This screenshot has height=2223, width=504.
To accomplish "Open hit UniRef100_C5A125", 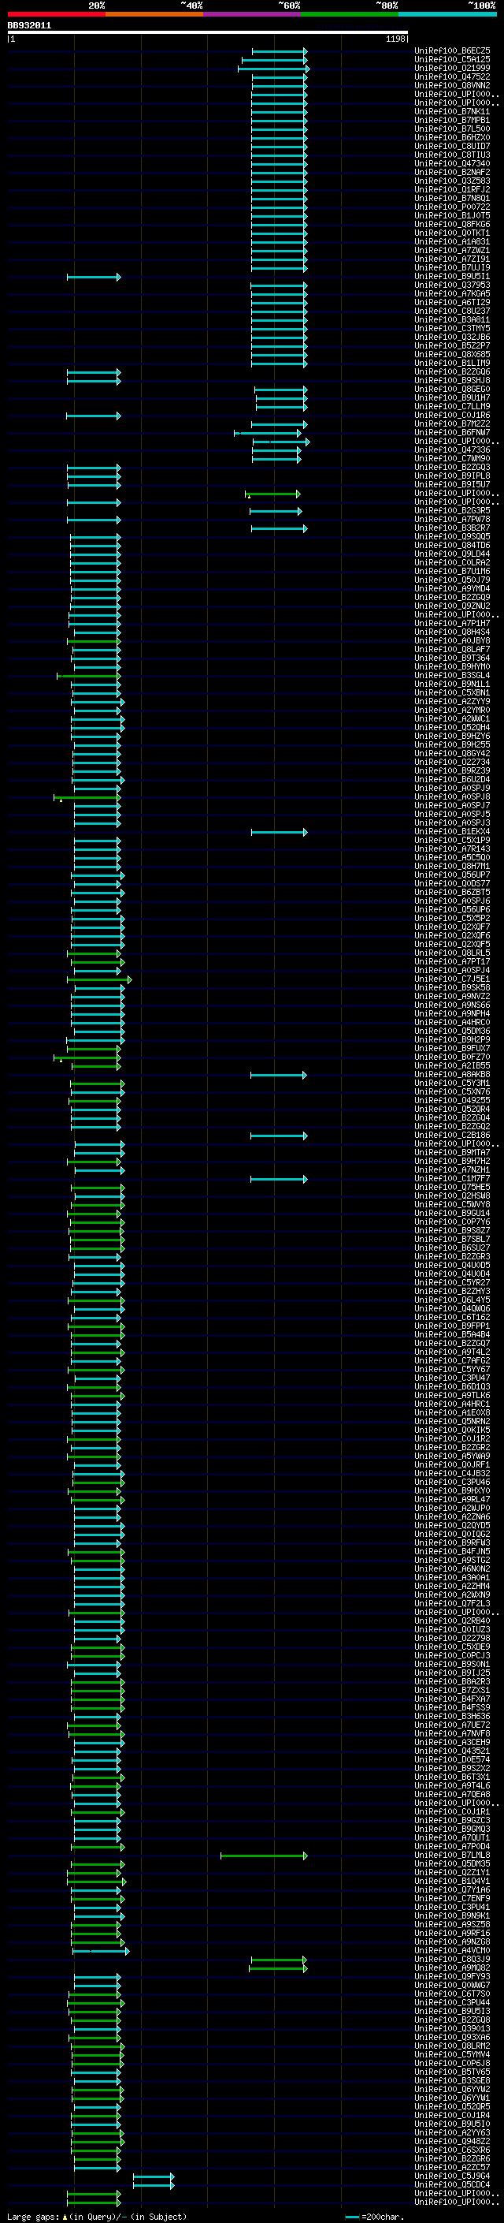I will pyautogui.click(x=452, y=60).
